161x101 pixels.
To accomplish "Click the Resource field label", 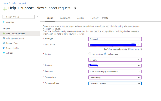I will pyautogui.click(x=48, y=65).
